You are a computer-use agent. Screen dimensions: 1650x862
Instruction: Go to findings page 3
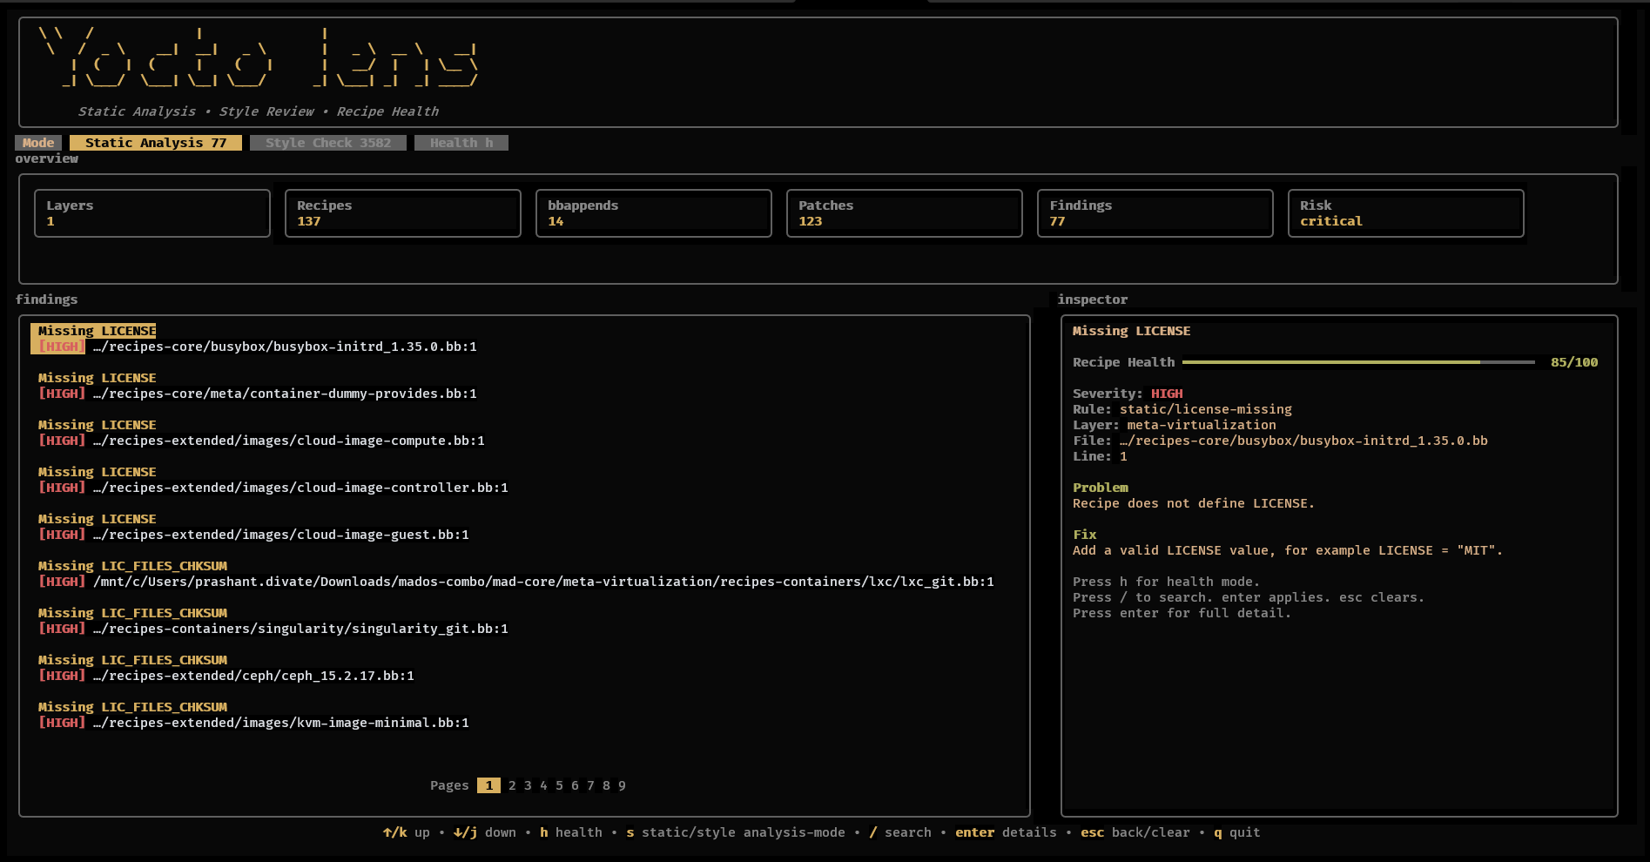pyautogui.click(x=528, y=785)
